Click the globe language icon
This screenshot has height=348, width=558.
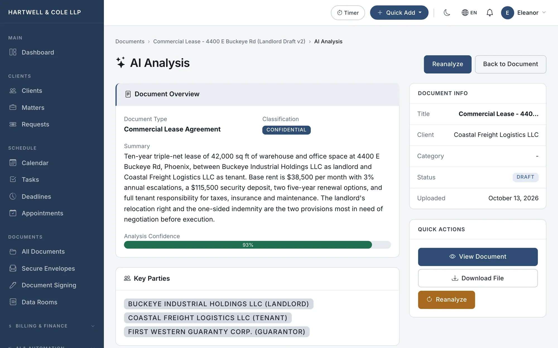pyautogui.click(x=465, y=13)
